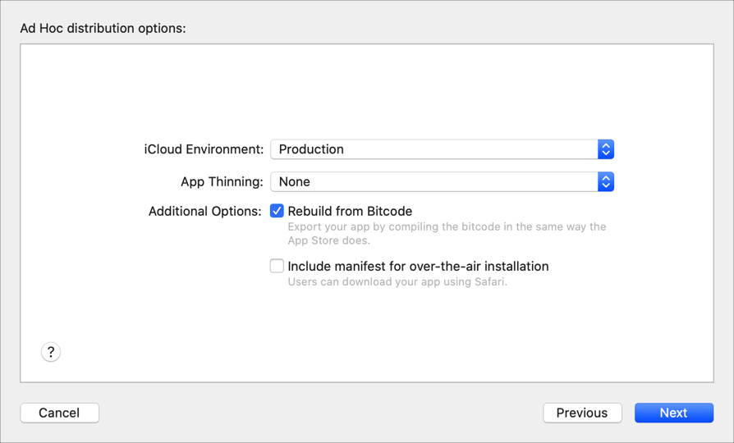
Task: Click the word "None" in the popup
Action: click(x=295, y=182)
